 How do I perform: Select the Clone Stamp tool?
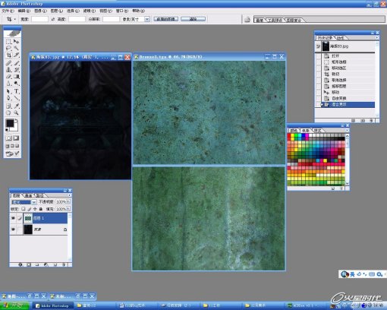coord(8,70)
